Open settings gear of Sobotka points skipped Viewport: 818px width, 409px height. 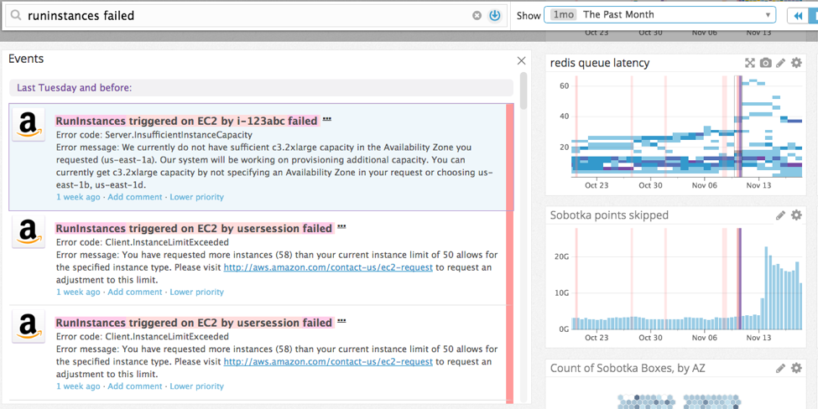point(796,215)
